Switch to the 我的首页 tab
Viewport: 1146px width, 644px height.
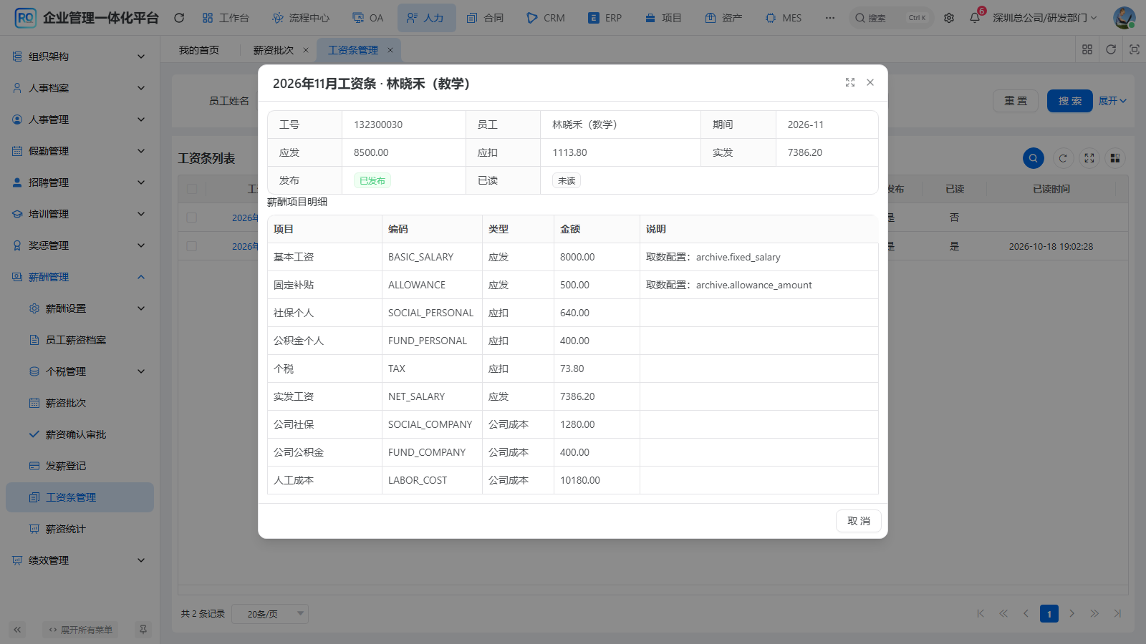(x=199, y=50)
